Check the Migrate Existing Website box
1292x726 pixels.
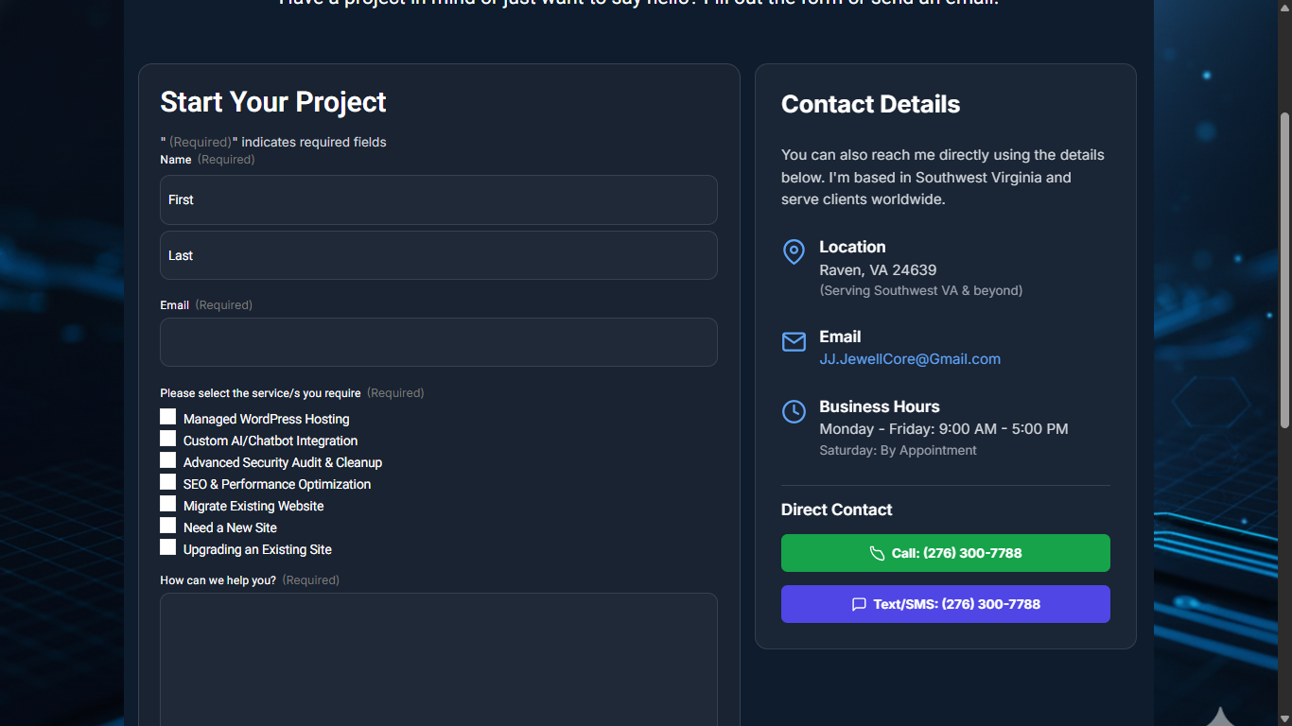click(x=168, y=504)
